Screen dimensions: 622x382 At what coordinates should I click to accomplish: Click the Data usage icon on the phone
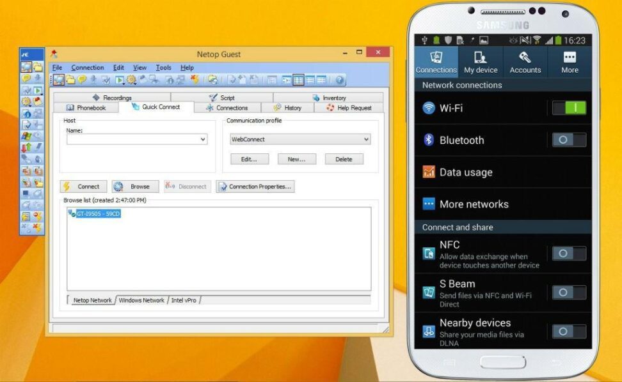point(427,172)
